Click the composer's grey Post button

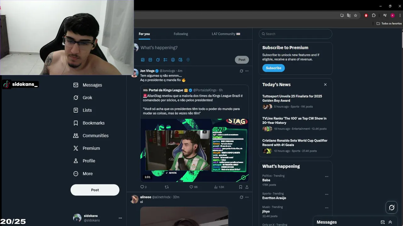click(x=242, y=60)
